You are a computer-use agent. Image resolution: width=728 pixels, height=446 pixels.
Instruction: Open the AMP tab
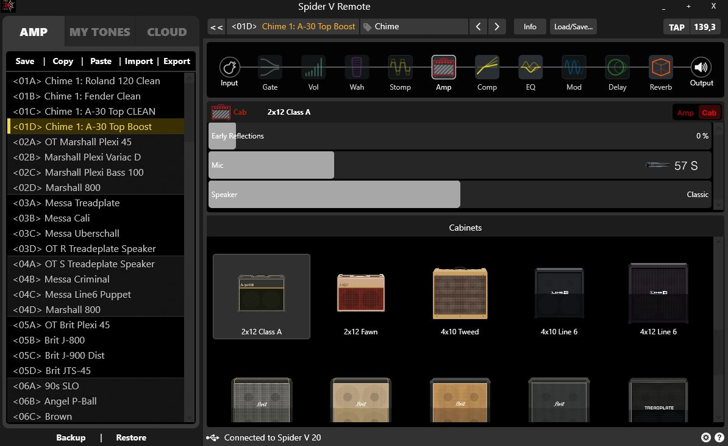[x=34, y=32]
